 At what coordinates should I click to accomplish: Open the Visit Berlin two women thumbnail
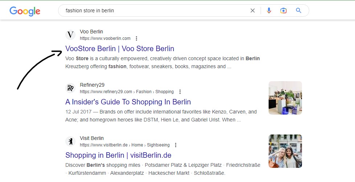click(285, 151)
